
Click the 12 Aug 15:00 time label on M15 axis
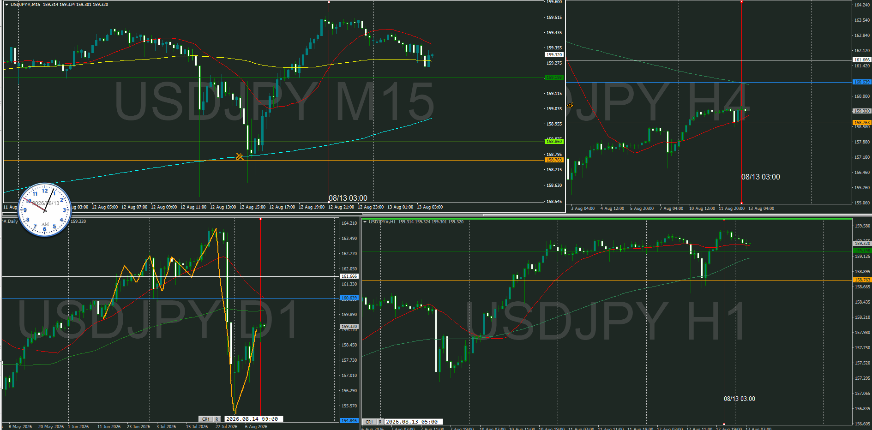click(x=253, y=207)
